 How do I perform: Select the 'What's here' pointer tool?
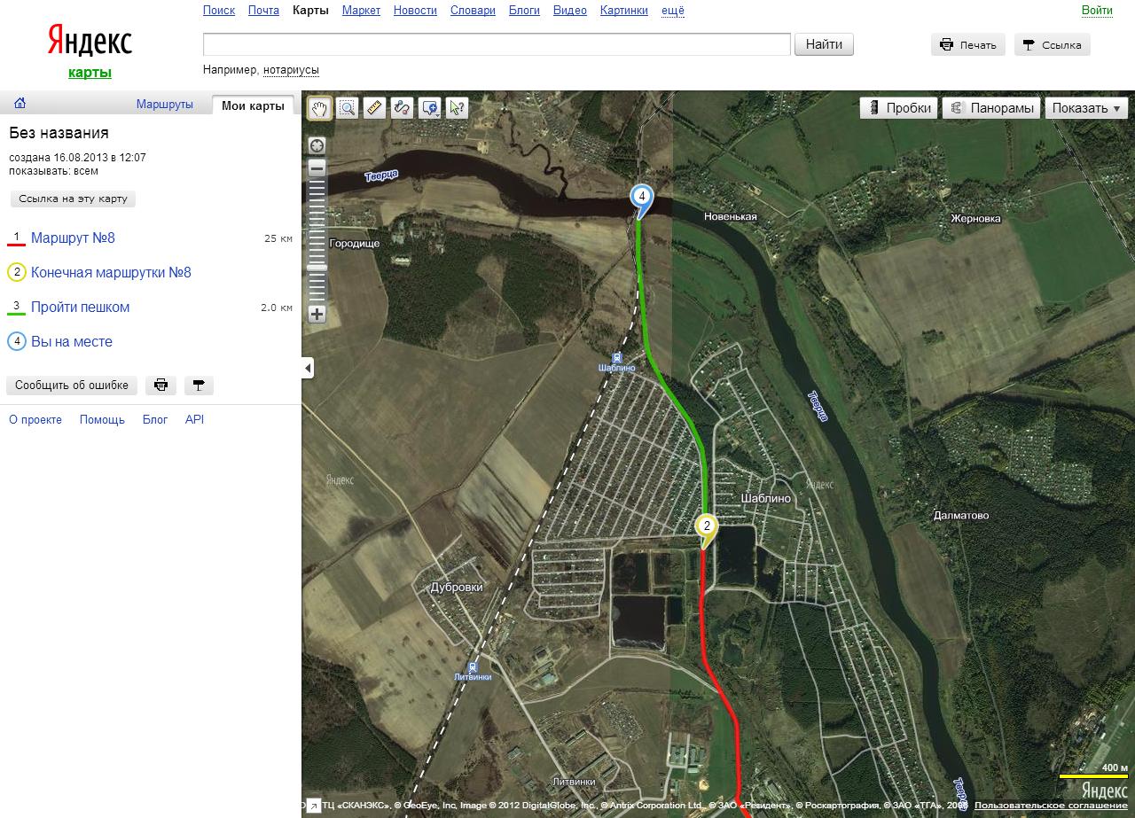(x=457, y=108)
